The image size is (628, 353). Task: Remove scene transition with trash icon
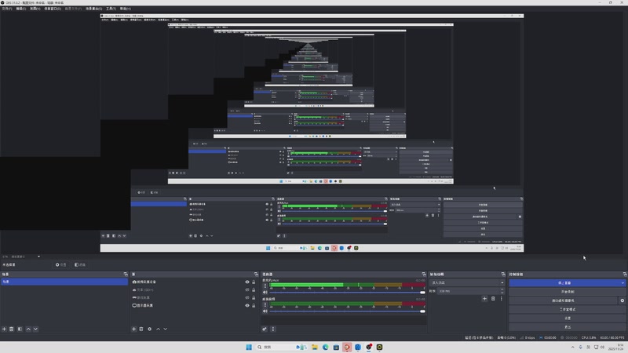click(493, 299)
